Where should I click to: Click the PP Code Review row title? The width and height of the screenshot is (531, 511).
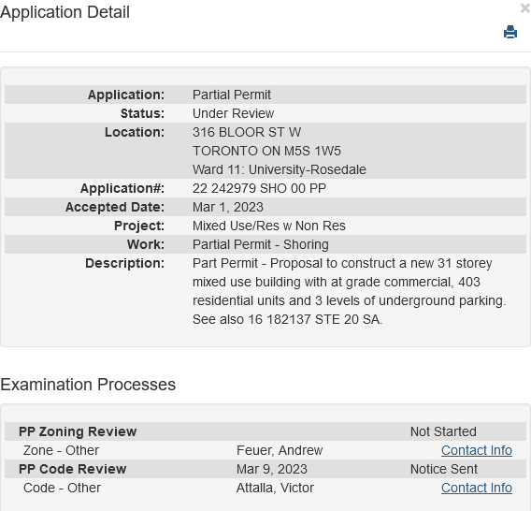pos(73,469)
